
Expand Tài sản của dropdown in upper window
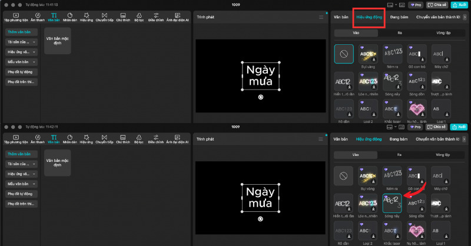[22, 42]
